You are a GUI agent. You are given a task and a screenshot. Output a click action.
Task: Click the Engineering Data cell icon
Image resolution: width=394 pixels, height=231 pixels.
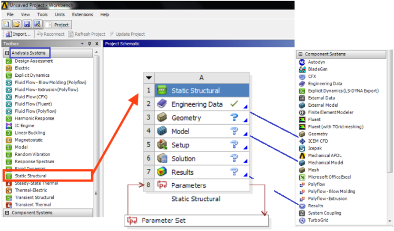tap(162, 104)
